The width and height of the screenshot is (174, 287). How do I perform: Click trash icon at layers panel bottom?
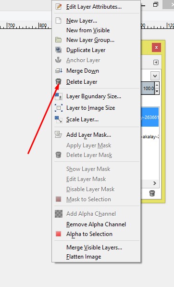tap(152, 193)
